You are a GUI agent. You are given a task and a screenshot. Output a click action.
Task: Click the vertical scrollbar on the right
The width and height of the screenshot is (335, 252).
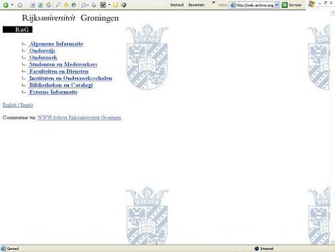click(333, 127)
